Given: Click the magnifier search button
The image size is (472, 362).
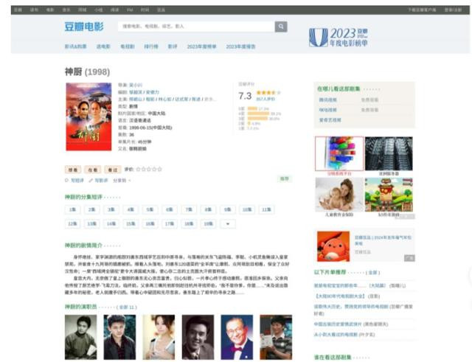Looking at the screenshot, I should pyautogui.click(x=281, y=27).
